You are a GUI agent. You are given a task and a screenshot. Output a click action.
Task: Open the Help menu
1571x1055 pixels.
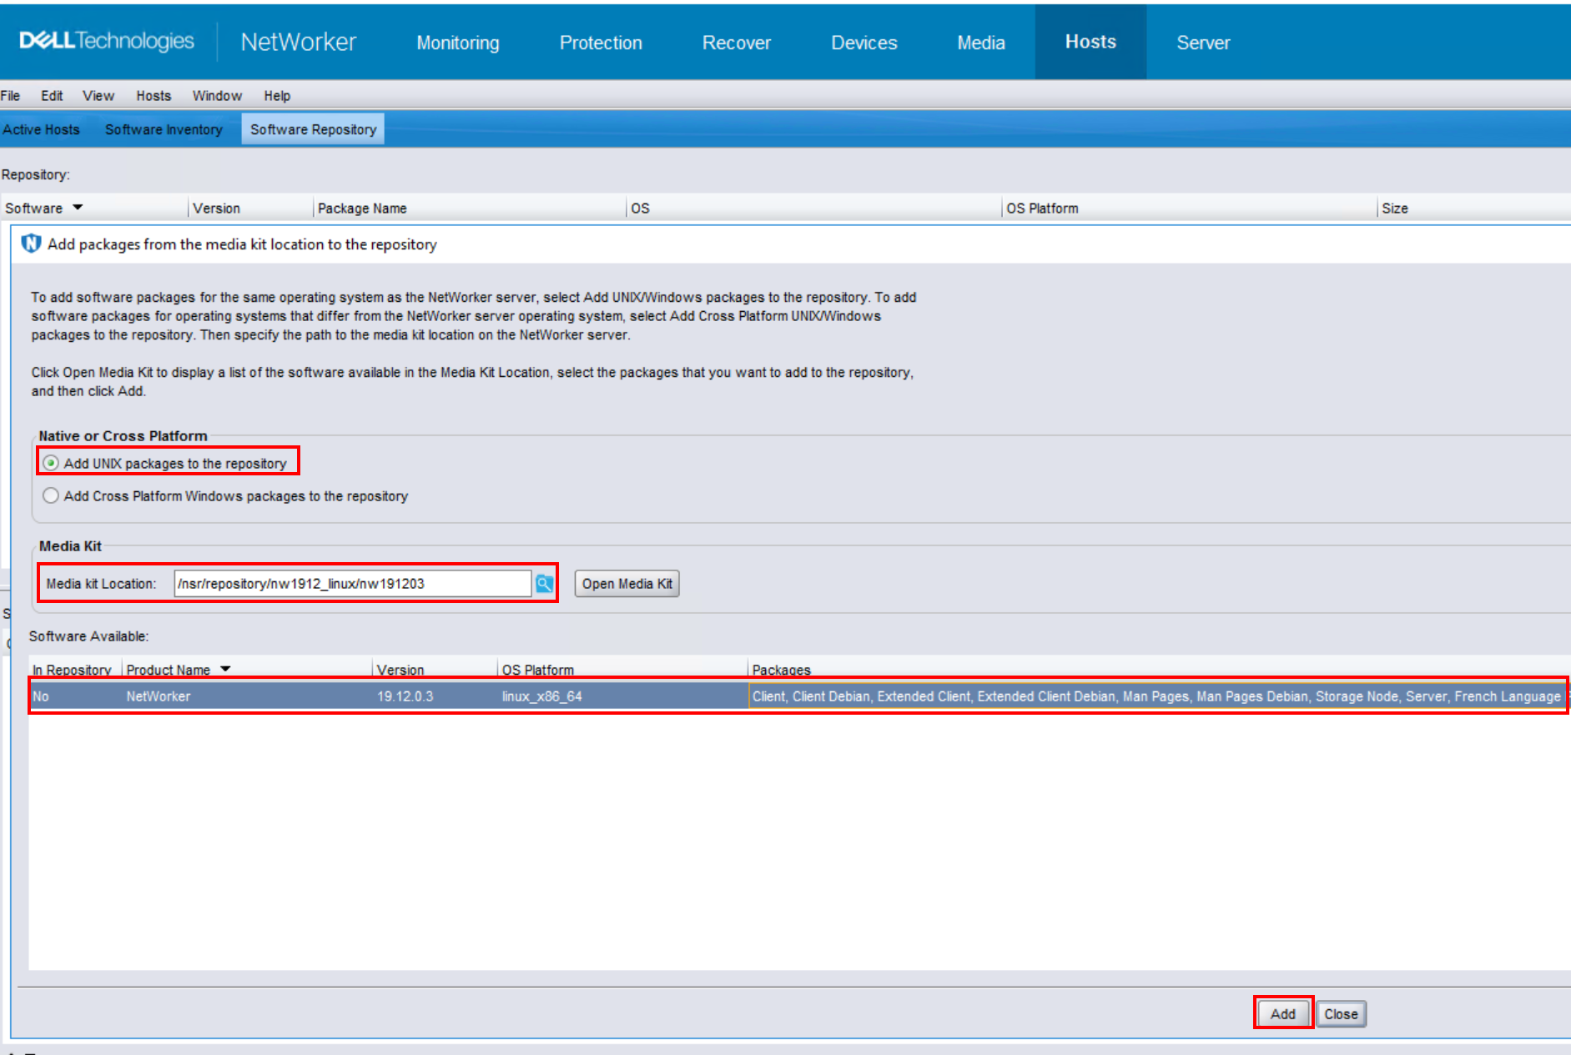(277, 95)
